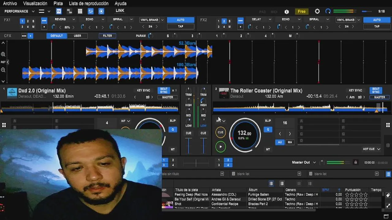The image size is (392, 220).
Task: Click deck 1 album artwork thumbnail
Action: tap(12, 93)
